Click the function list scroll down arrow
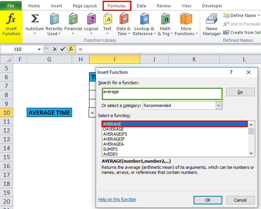Viewport: 261px width, 209px height. (x=251, y=153)
